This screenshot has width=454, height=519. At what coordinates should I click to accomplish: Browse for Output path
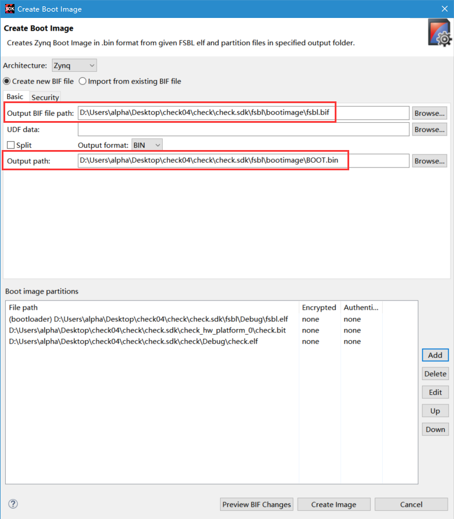tap(430, 161)
